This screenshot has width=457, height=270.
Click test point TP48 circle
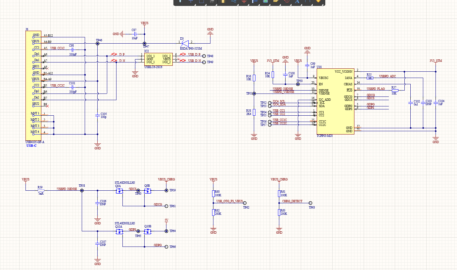(204, 56)
